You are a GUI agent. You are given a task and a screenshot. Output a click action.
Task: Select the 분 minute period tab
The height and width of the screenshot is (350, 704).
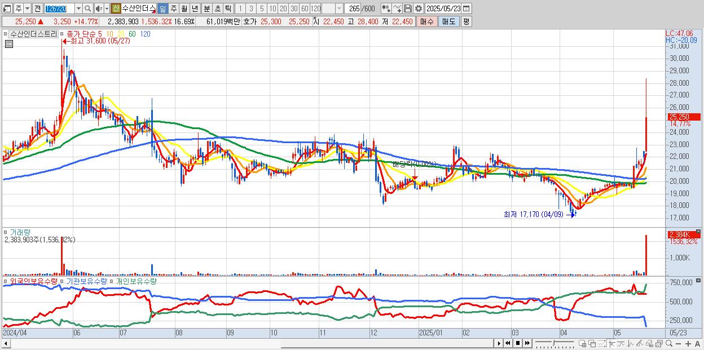[206, 8]
